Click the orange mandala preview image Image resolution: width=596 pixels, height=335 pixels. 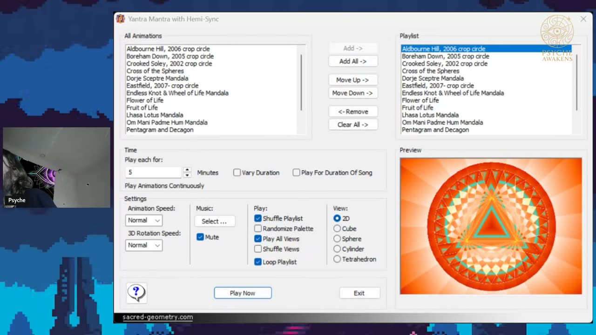pyautogui.click(x=491, y=226)
